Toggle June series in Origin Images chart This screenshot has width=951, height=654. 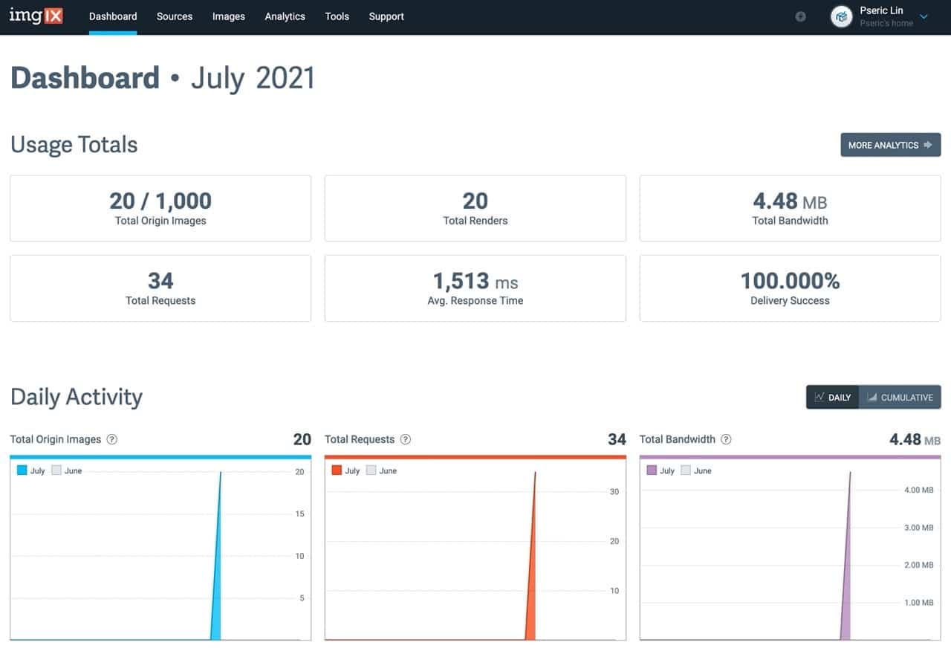(67, 470)
